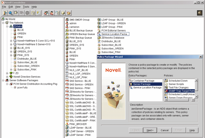Expand Novell+NetWare 5 Server+510 tree node

[11, 45]
